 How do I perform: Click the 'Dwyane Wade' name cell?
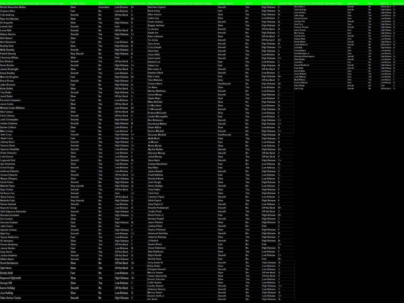tap(300, 39)
